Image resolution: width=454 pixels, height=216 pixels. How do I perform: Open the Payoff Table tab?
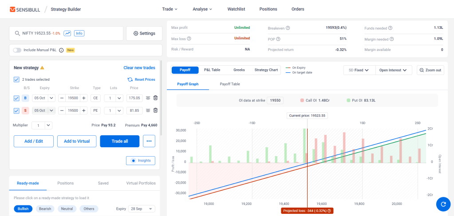pyautogui.click(x=230, y=84)
